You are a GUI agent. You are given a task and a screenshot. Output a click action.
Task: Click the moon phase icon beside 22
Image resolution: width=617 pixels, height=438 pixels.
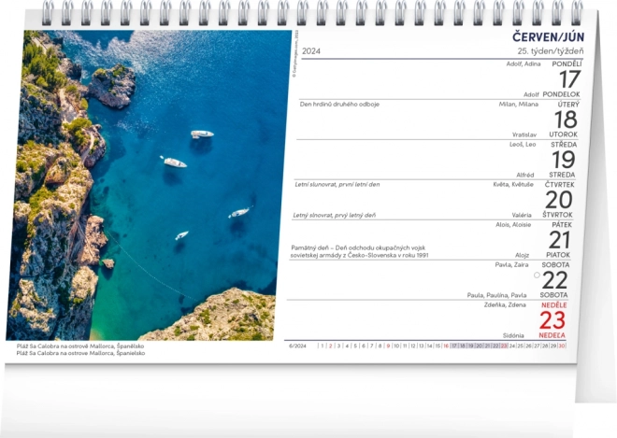pyautogui.click(x=537, y=276)
